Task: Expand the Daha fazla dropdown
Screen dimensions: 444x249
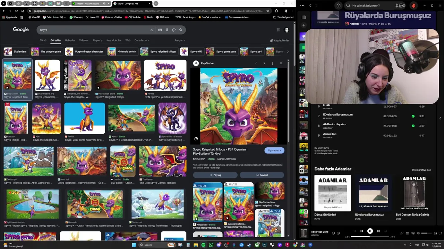Action: (x=142, y=40)
